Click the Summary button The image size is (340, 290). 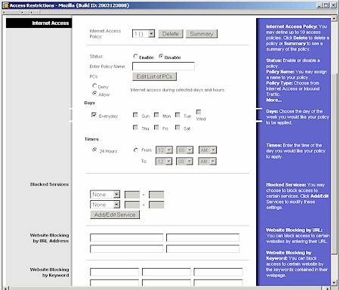click(x=202, y=34)
